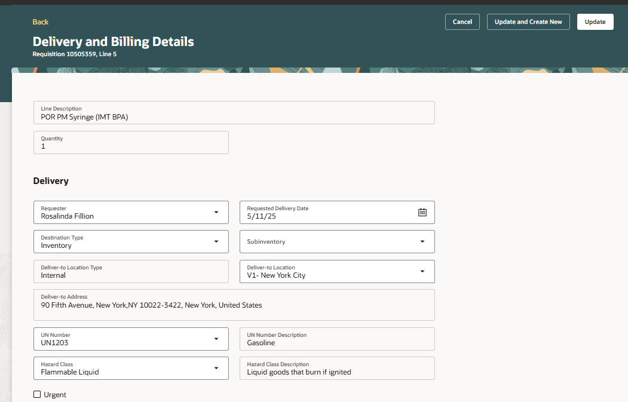
Task: Click the Deliver-to Address field
Action: coord(234,305)
